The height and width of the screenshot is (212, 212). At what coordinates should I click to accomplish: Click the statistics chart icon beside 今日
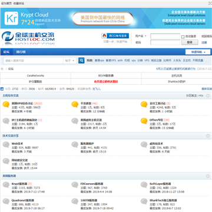(x=2, y=89)
